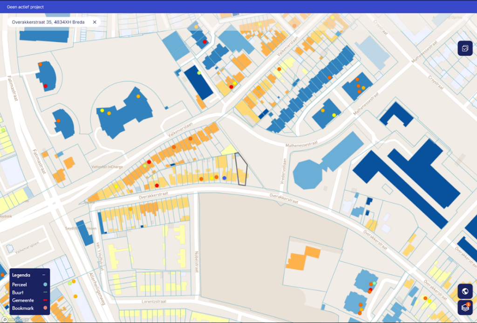Viewport: 477px width, 323px height.
Task: Open the globe map style button
Action: 465,292
